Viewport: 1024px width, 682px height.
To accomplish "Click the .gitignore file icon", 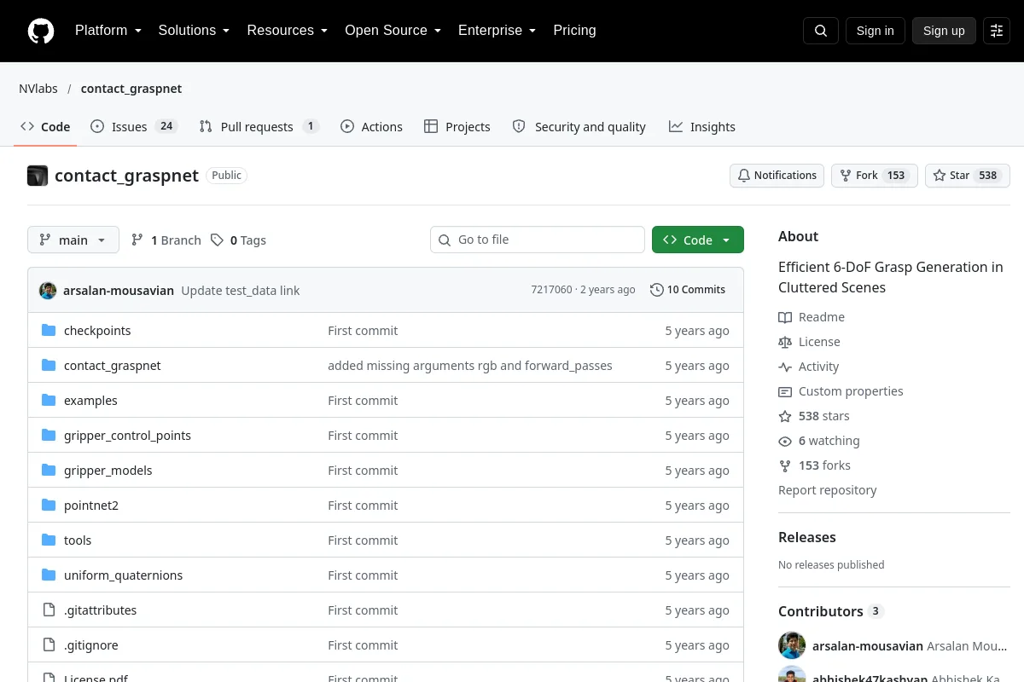I will 49,645.
